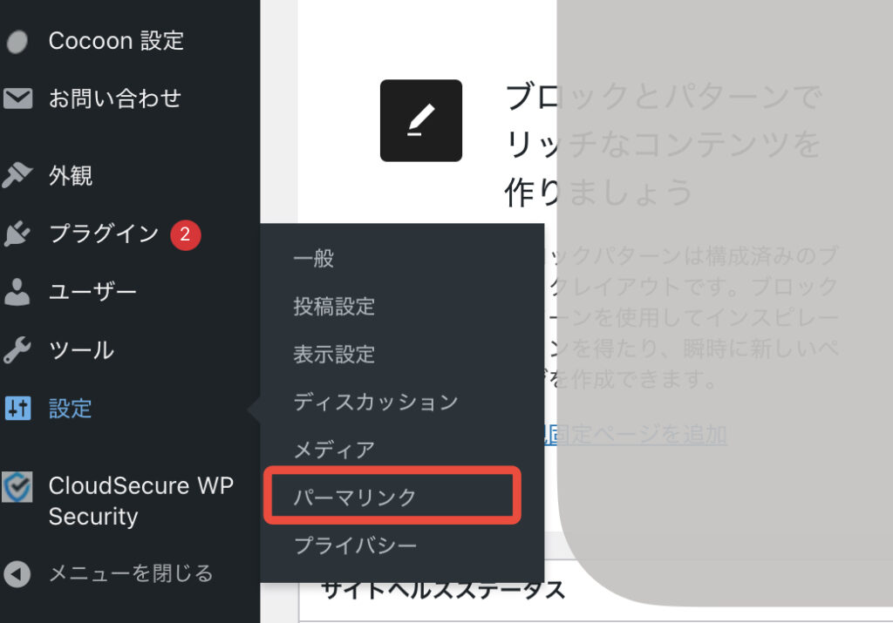Open the プラグイン updates badge showing 2
The width and height of the screenshot is (893, 623).
point(185,234)
